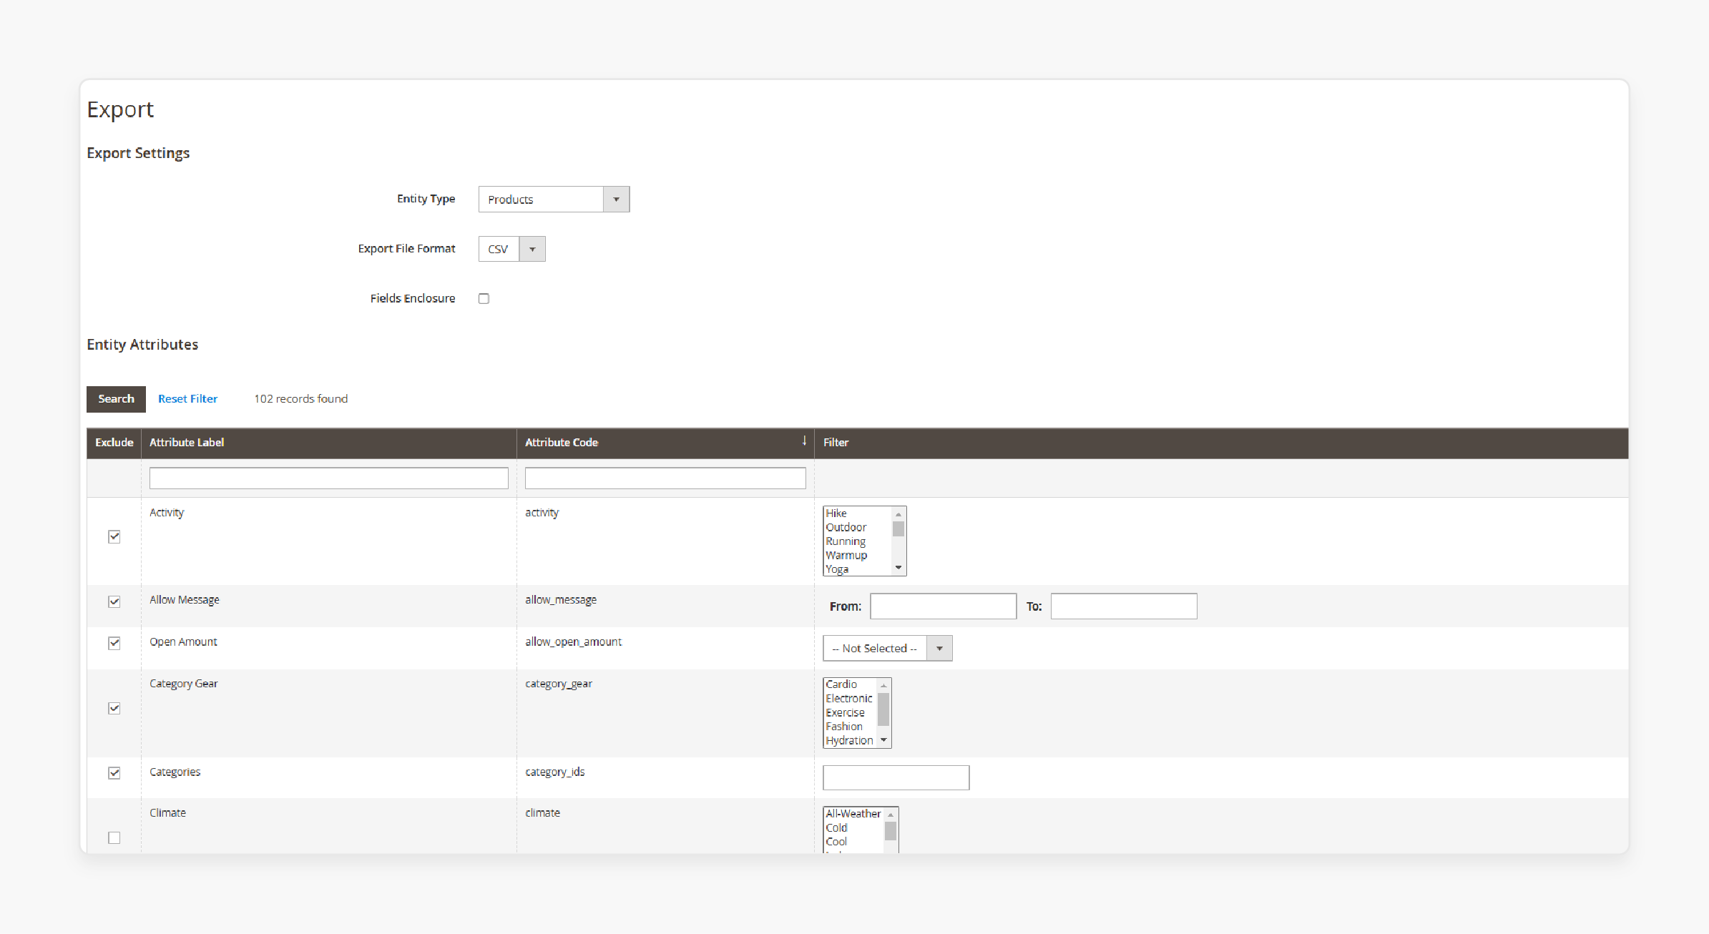The height and width of the screenshot is (934, 1709).
Task: Enable the Categories Exclude checkbox
Action: [114, 772]
